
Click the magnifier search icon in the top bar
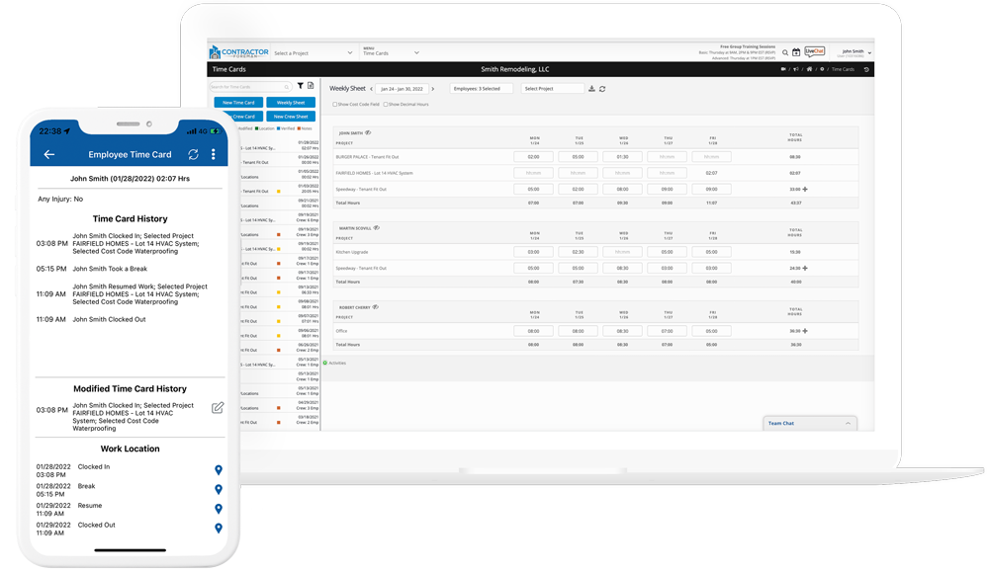coord(785,52)
